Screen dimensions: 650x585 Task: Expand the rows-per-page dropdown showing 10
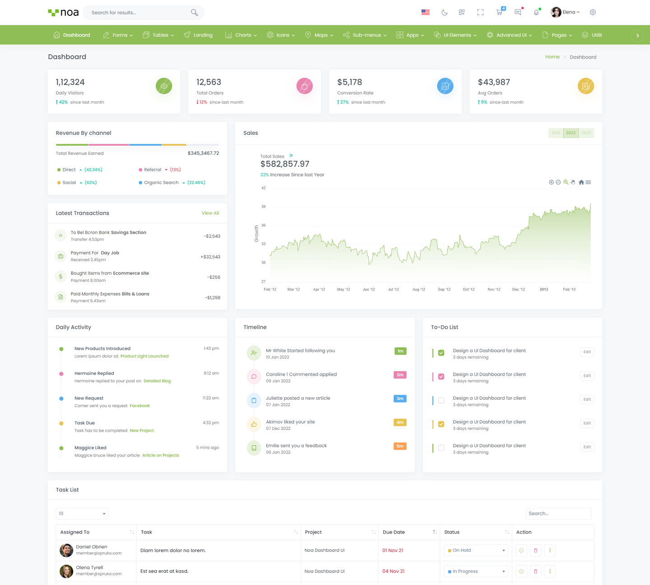pyautogui.click(x=82, y=514)
